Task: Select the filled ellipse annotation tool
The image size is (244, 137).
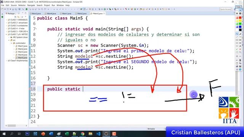Action: click(240, 43)
